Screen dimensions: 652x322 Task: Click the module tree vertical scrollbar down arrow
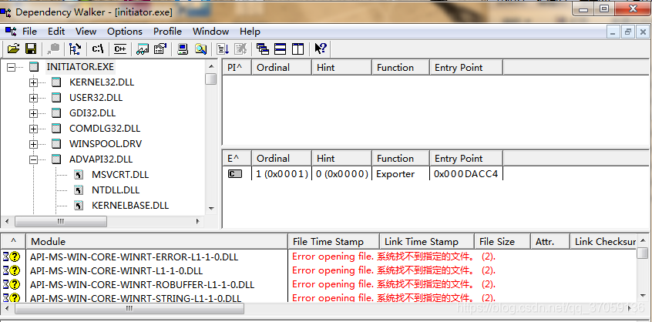coord(211,209)
